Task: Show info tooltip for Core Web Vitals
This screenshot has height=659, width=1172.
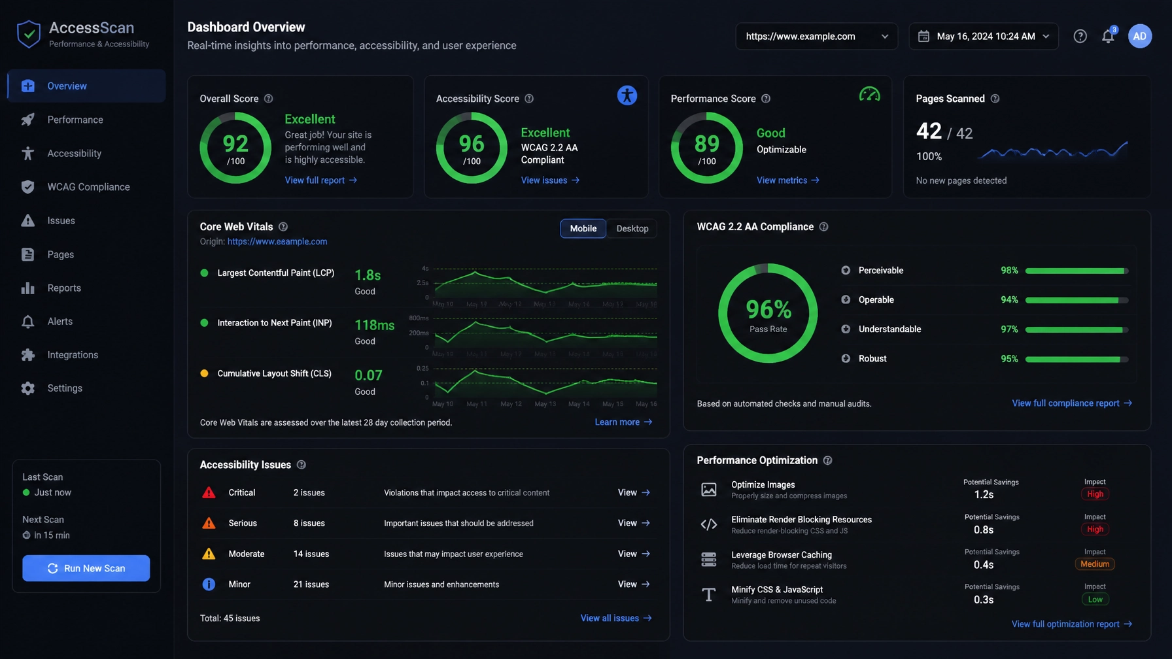Action: tap(283, 227)
